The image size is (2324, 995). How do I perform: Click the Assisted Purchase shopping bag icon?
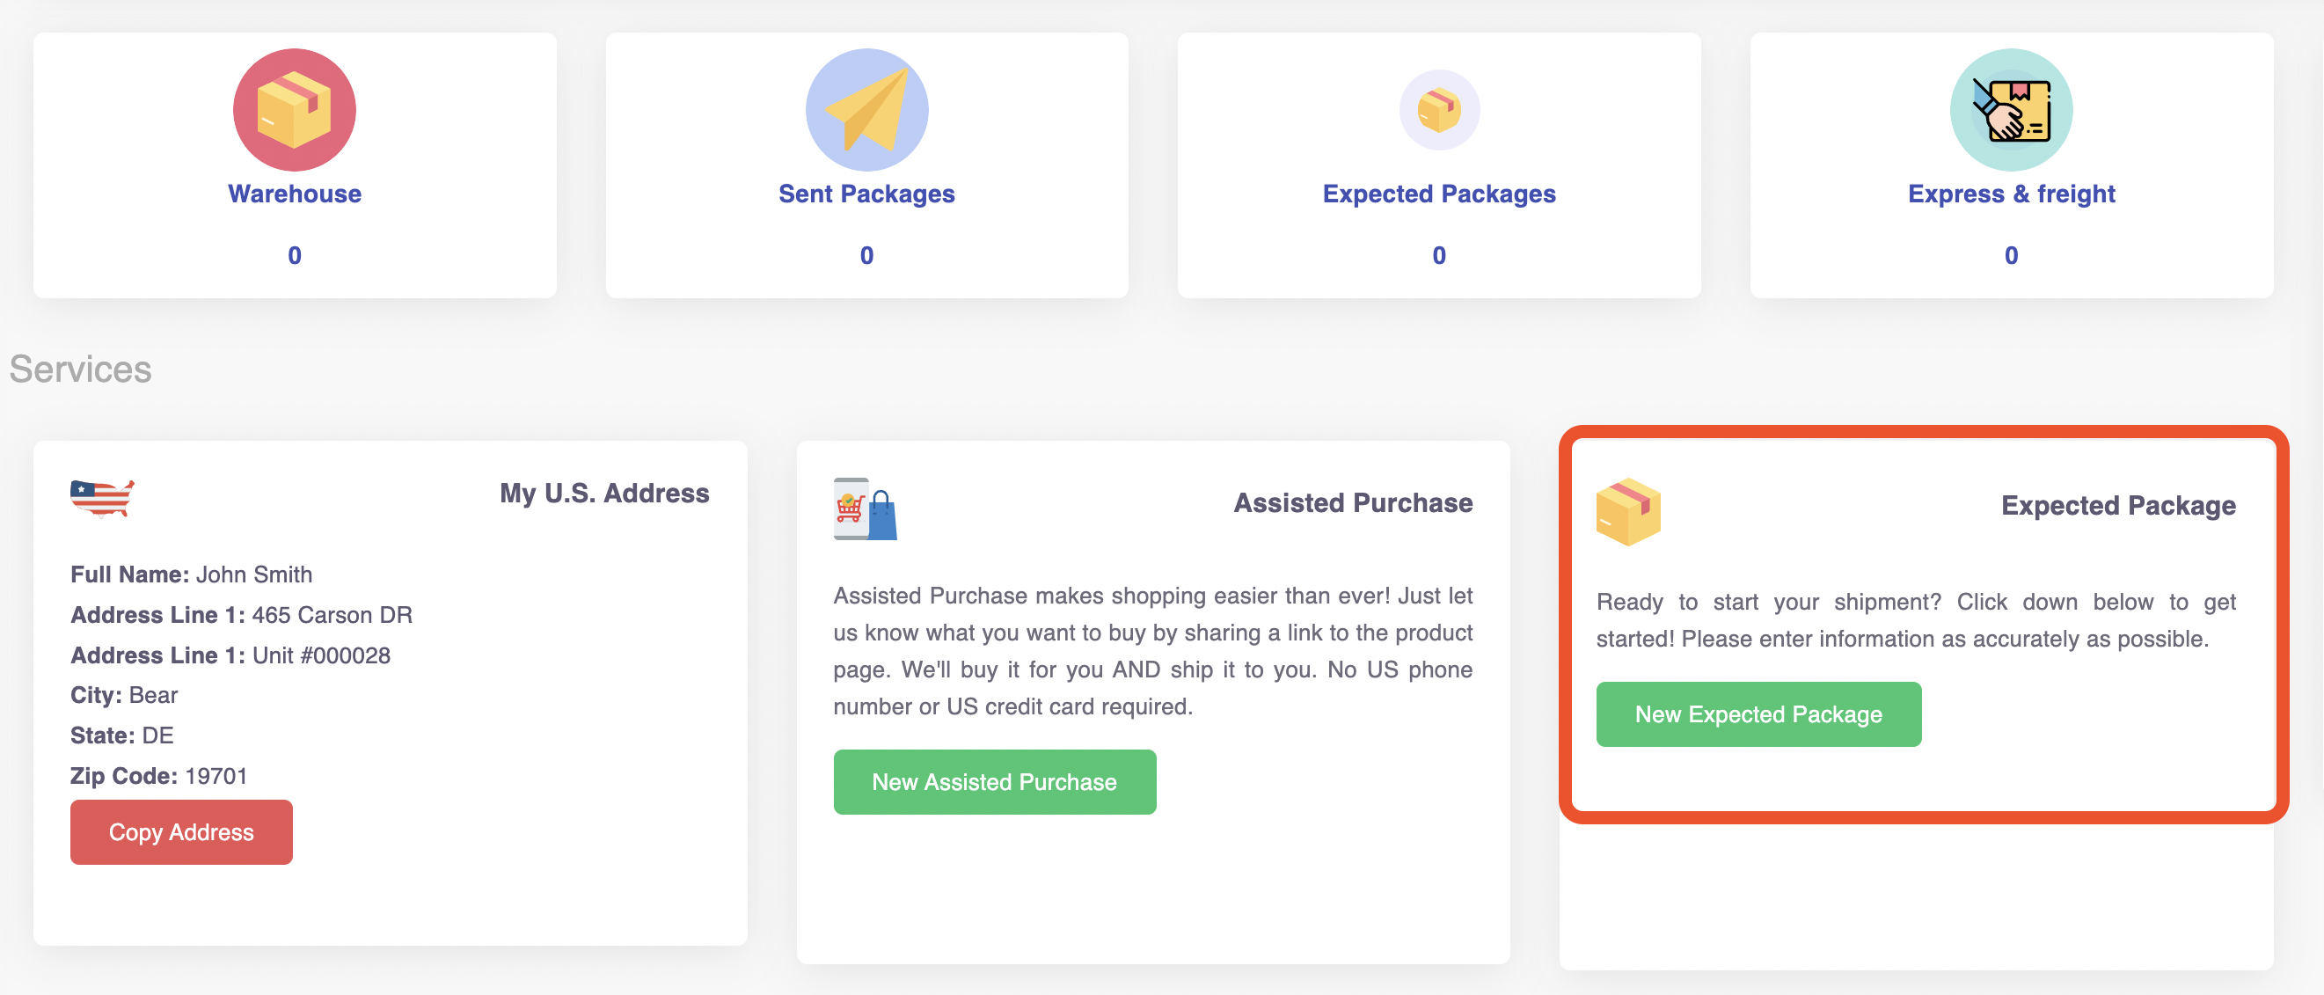(866, 508)
